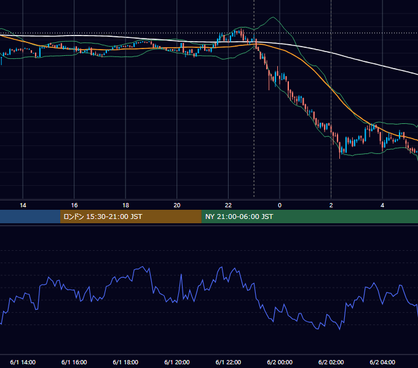
Task: Click the 6/2 00:00 time label
Action: click(x=280, y=362)
